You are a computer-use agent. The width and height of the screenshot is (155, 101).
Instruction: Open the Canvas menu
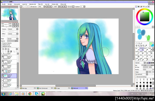17,4
